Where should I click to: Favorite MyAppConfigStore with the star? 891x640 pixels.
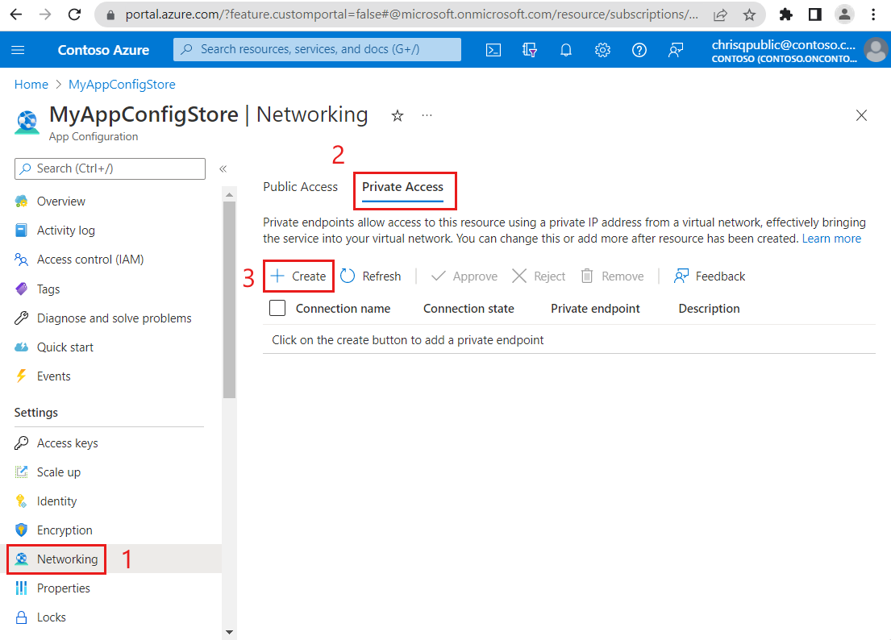[397, 116]
